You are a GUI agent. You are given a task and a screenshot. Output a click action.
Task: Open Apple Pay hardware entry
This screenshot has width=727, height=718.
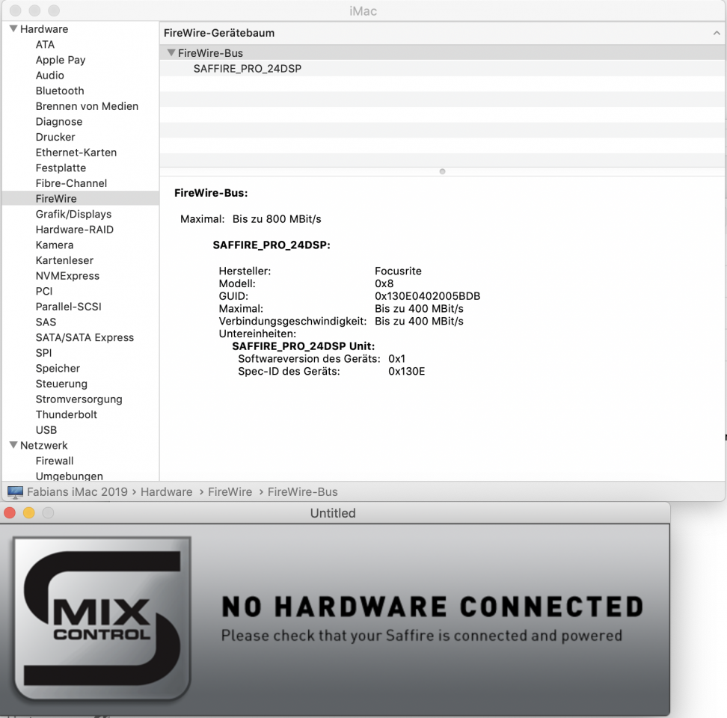point(61,60)
